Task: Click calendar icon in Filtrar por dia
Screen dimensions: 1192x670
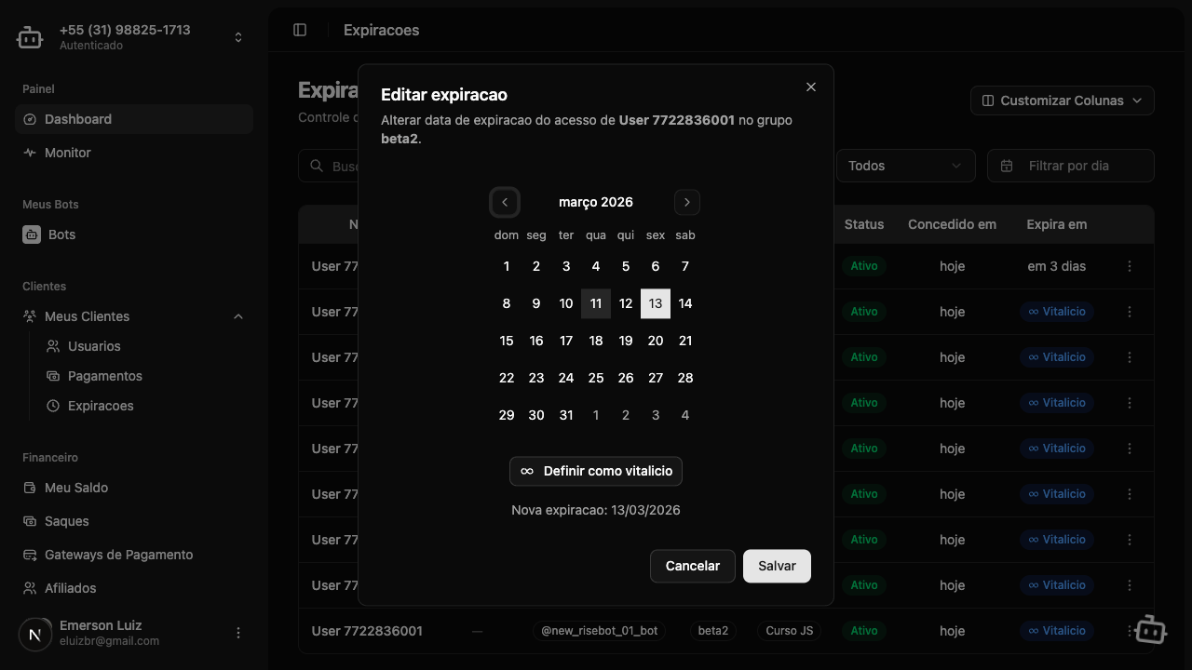Action: (x=1007, y=166)
